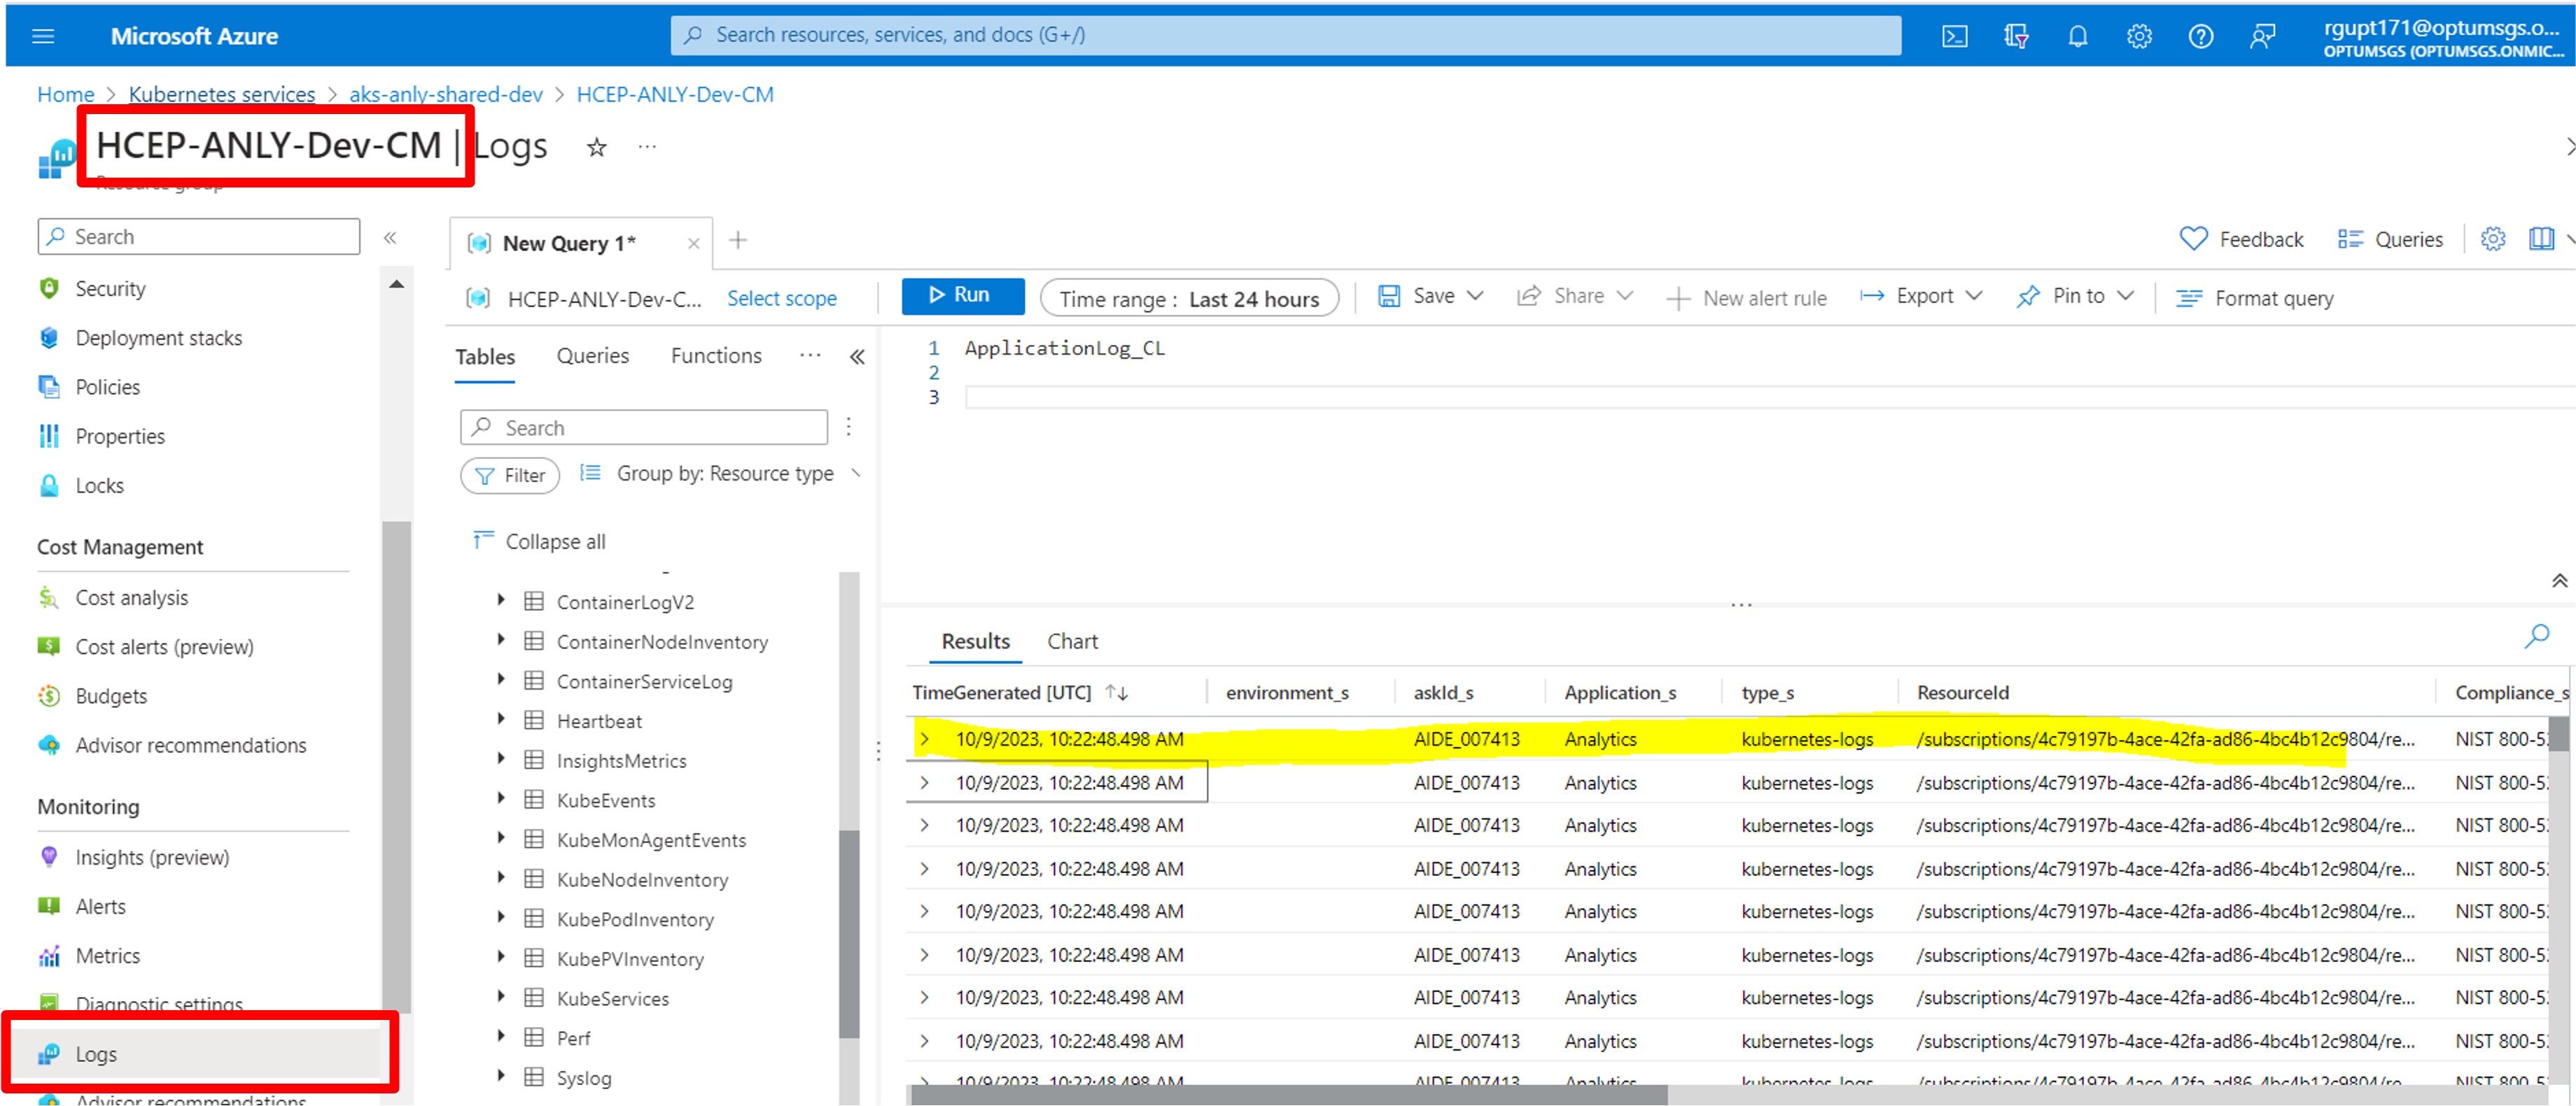The width and height of the screenshot is (2576, 1106).
Task: Expand the ContainerLogV2 table node
Action: pos(501,600)
